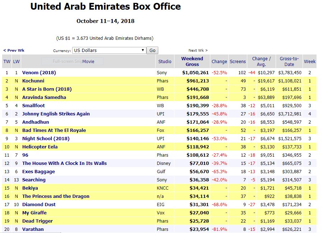Sort by the Week column header

(x=310, y=61)
